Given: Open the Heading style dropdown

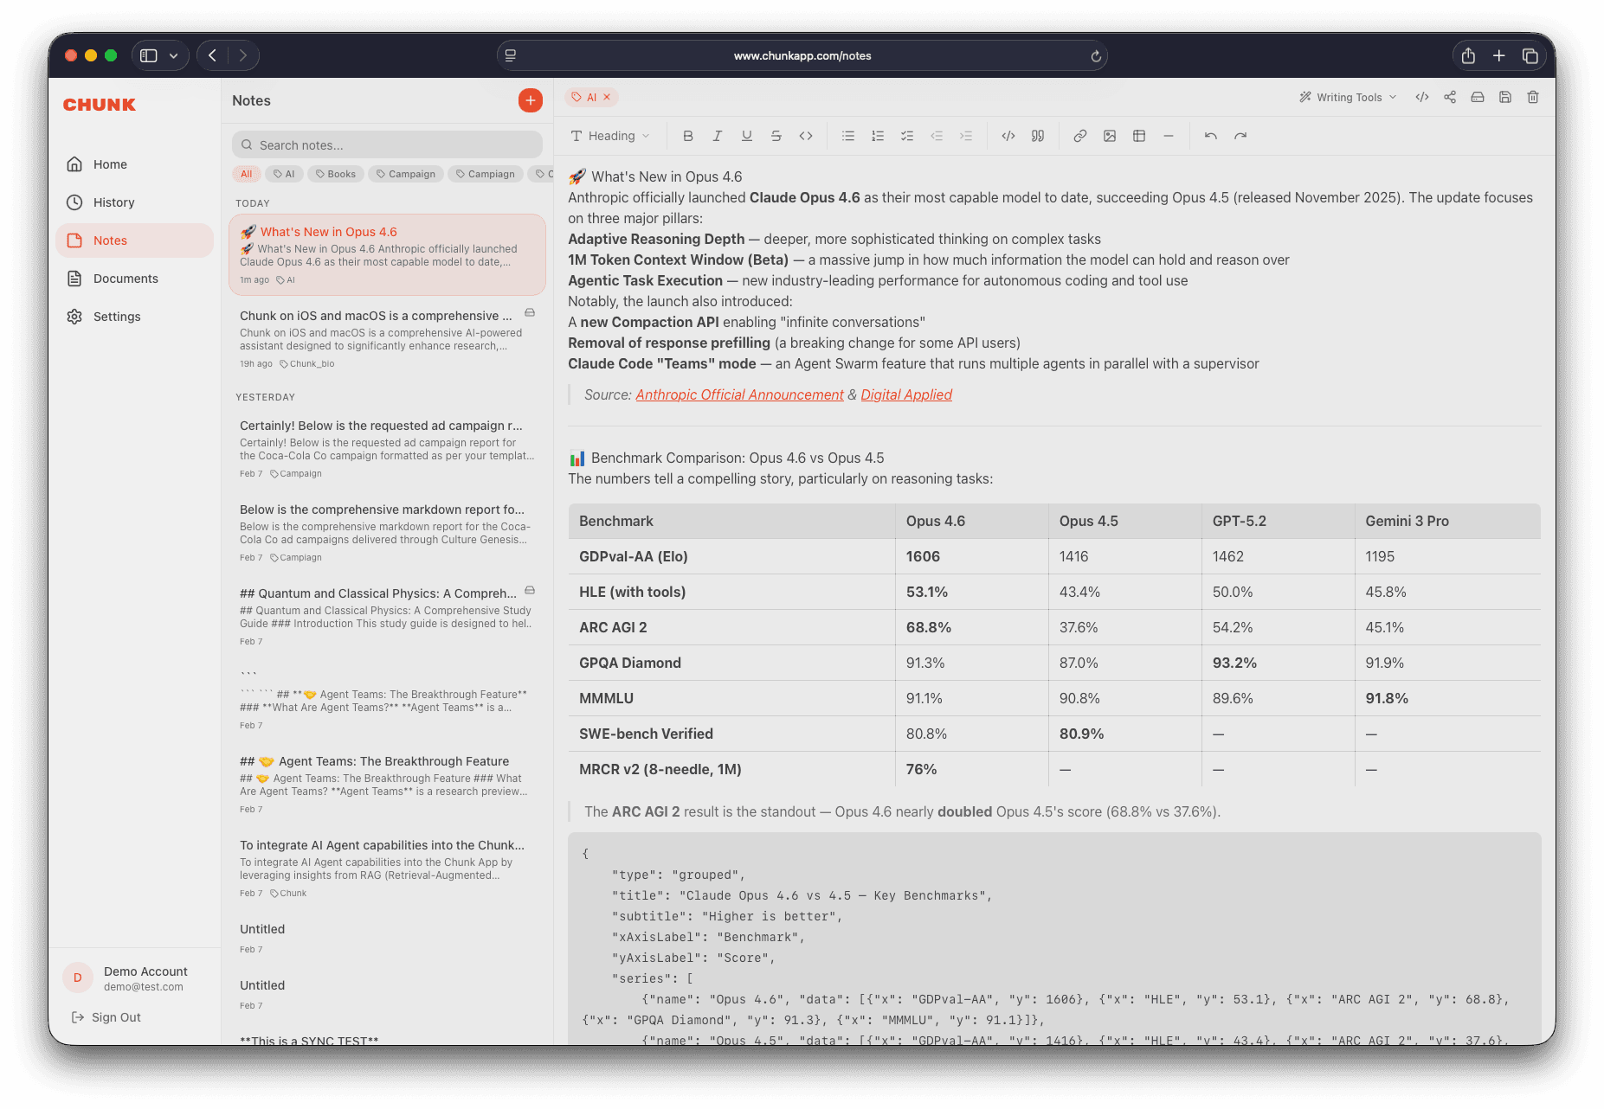Looking at the screenshot, I should 609,136.
